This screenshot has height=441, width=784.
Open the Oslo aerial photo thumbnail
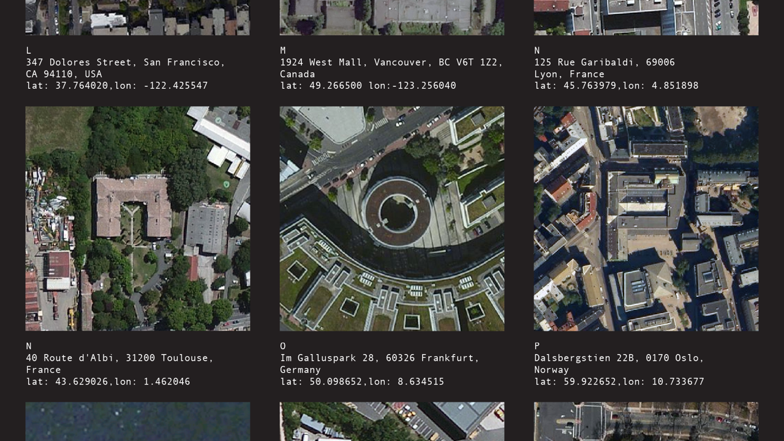click(x=646, y=219)
